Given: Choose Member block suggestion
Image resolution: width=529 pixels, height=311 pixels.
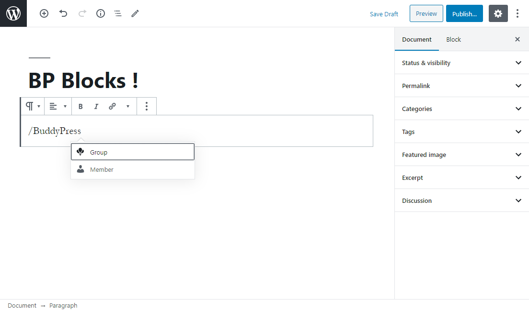Looking at the screenshot, I should [133, 169].
